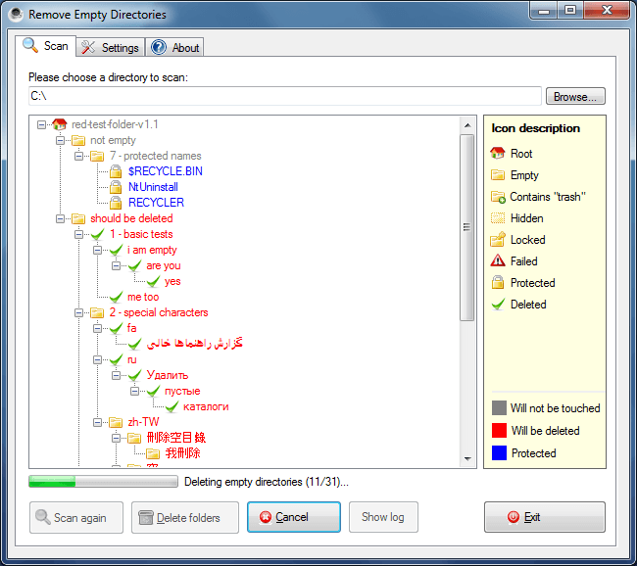Collapse the '1 - basic tests' node
The image size is (637, 566).
[78, 234]
